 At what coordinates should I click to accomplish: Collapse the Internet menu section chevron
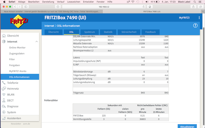[36, 42]
